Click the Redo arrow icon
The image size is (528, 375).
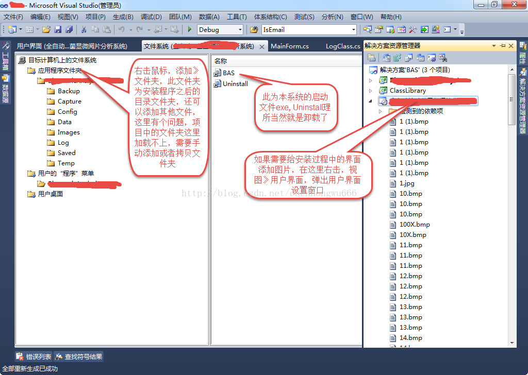click(139, 29)
